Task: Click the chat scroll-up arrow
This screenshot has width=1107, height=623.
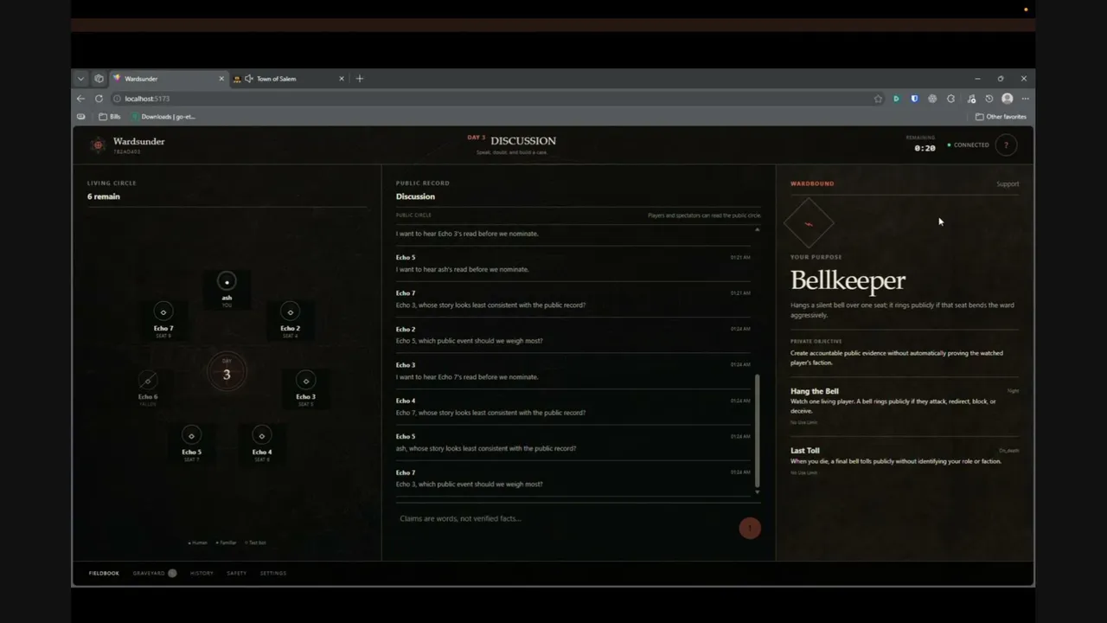Action: pos(758,230)
